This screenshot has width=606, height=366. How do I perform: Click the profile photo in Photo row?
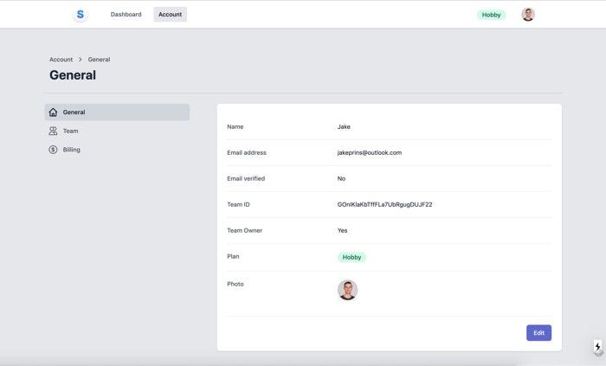347,290
